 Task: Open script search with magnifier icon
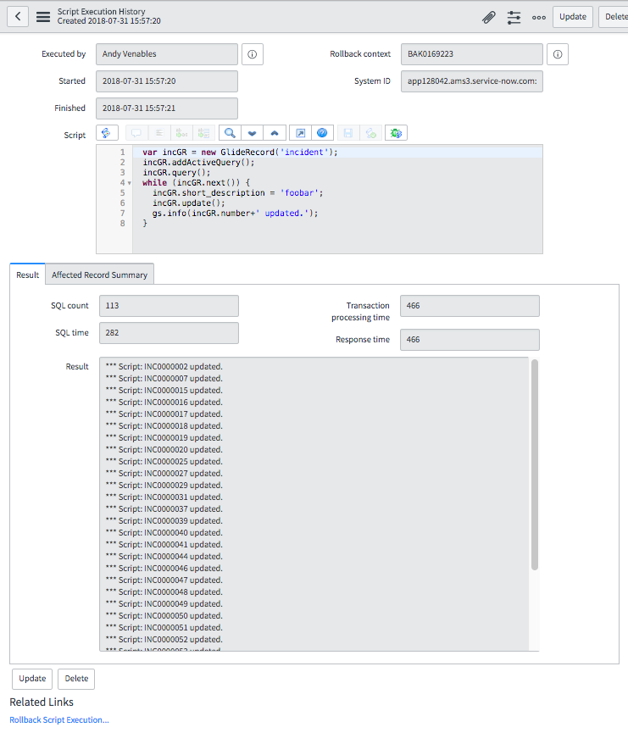pos(230,133)
